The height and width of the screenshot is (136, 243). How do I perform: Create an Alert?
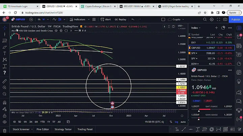tap(106, 20)
